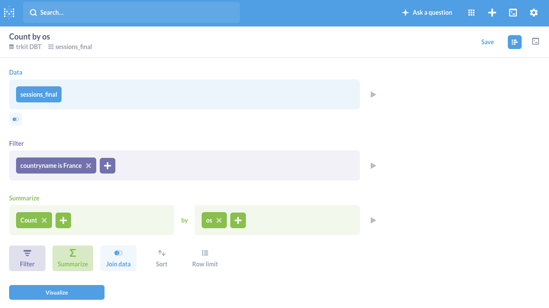Preview the Filter step results

(x=373, y=166)
